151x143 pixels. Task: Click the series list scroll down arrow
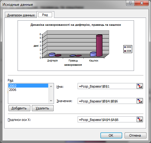pos(51,101)
